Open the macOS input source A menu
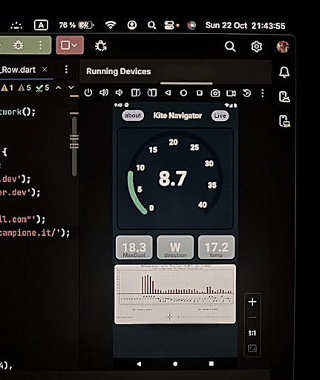This screenshot has height=380, width=320. (41, 25)
